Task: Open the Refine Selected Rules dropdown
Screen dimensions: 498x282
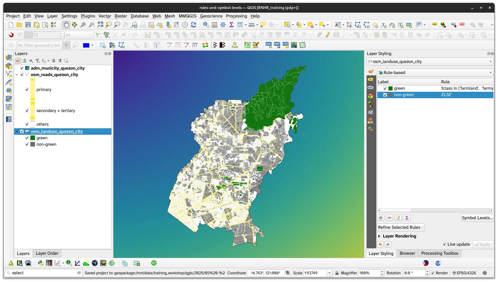Action: [x=401, y=227]
